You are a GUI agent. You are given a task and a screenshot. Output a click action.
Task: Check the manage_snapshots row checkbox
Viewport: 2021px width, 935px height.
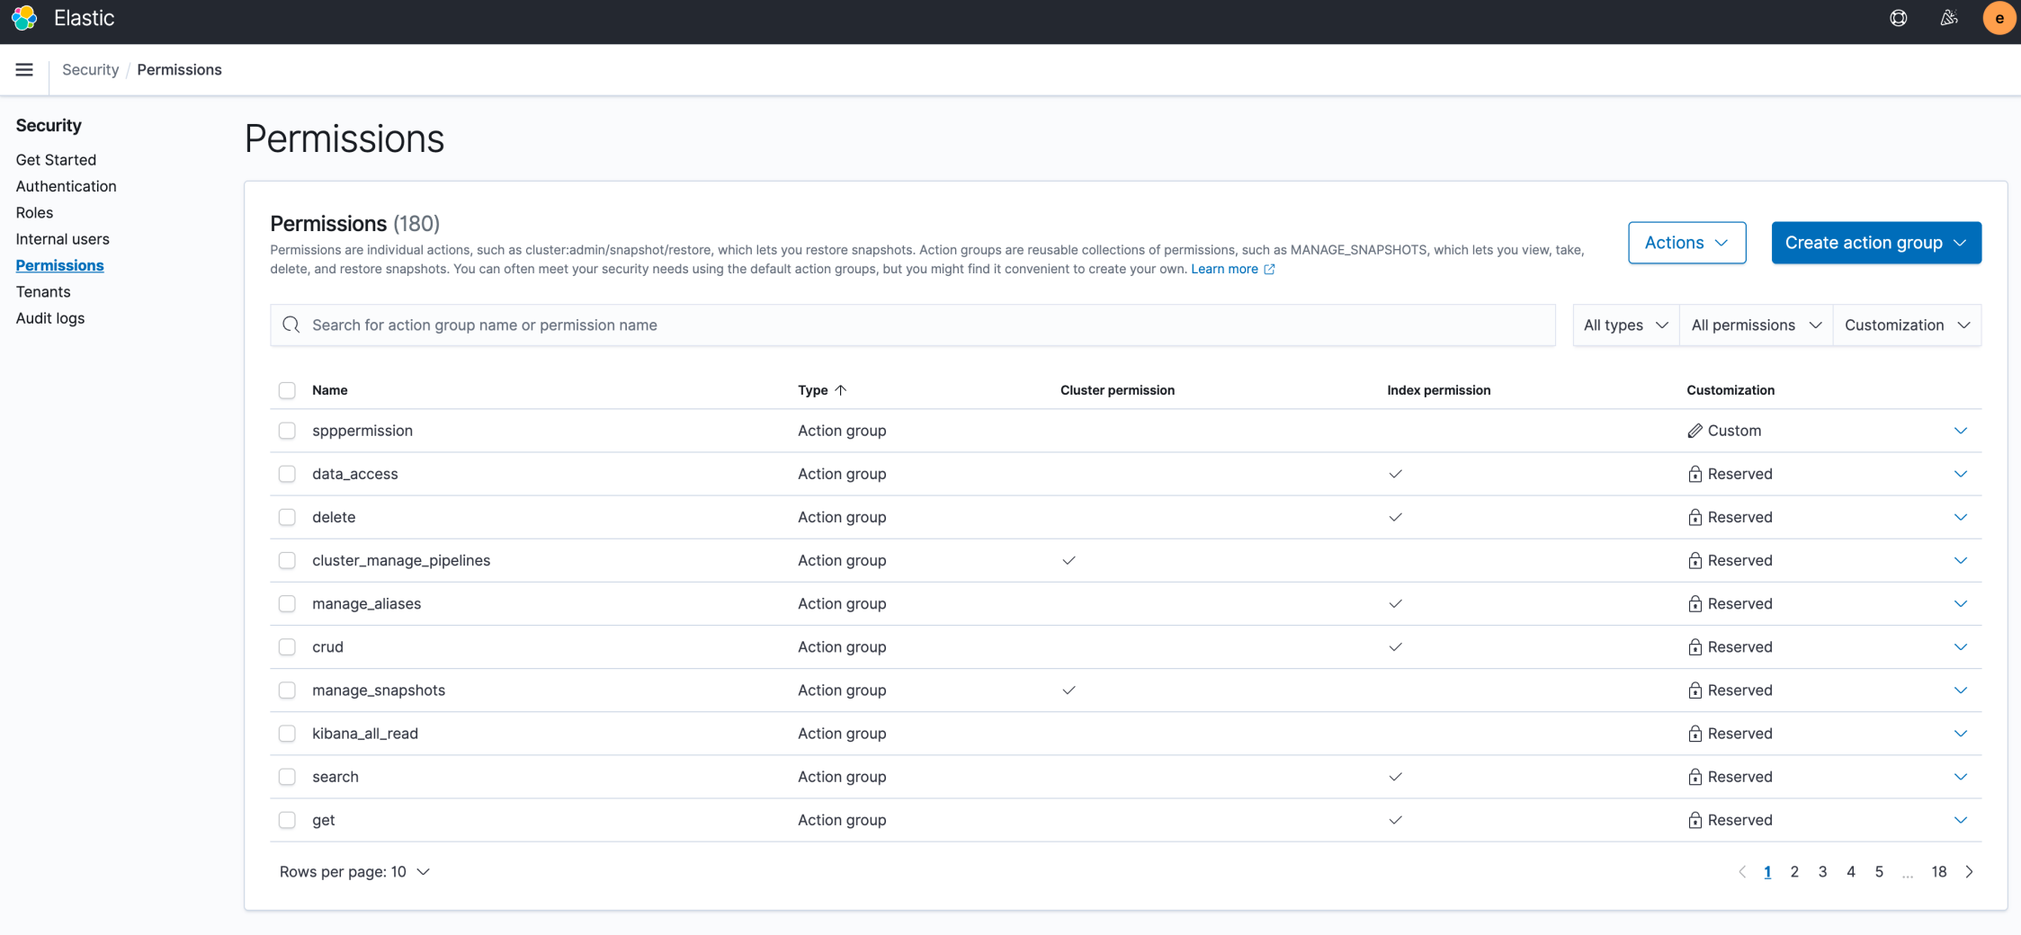click(287, 690)
